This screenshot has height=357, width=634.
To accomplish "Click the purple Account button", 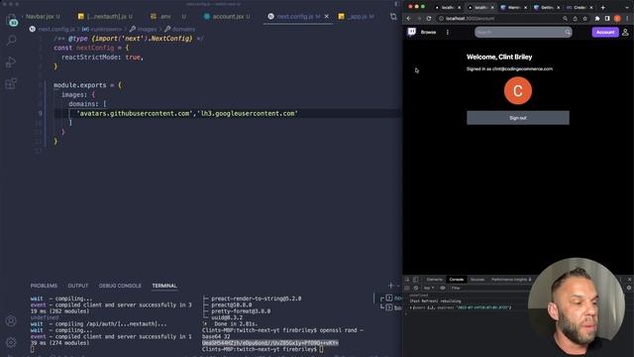I will (x=605, y=32).
